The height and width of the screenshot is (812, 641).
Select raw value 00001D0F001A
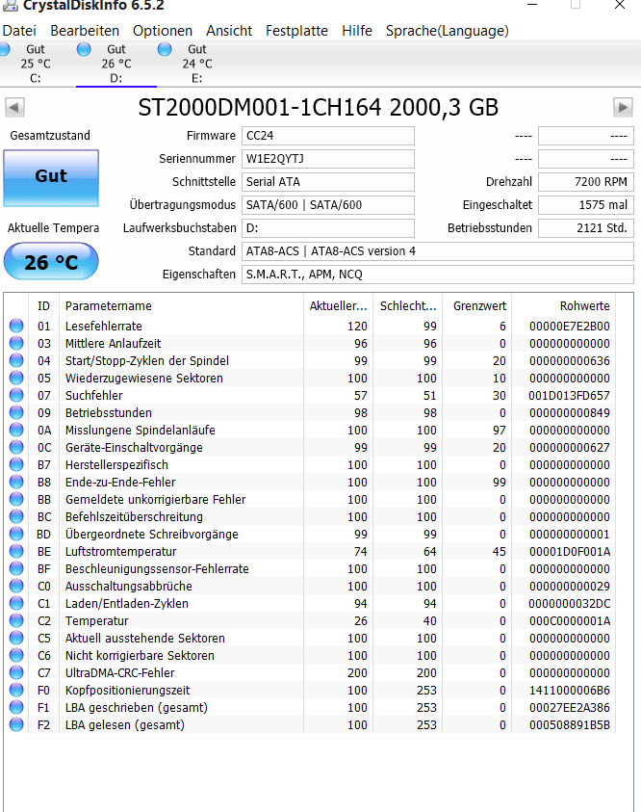569,552
